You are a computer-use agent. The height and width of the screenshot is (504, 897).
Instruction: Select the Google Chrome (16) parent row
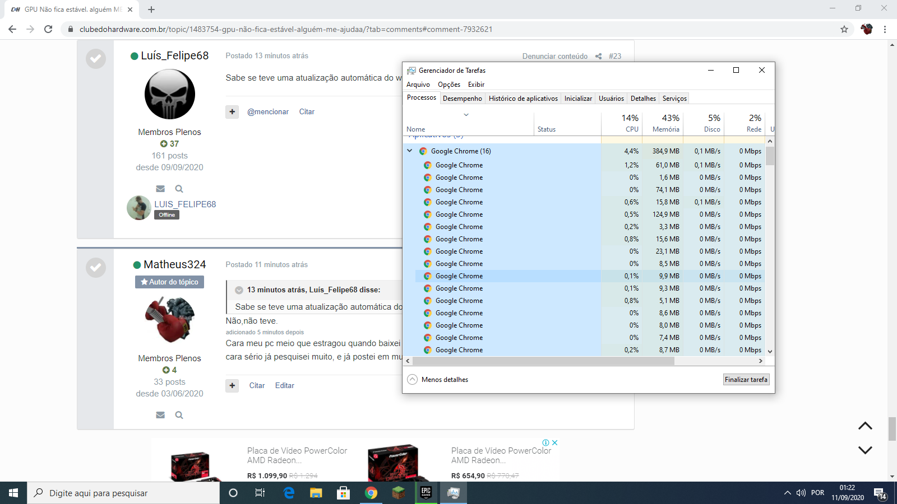pos(584,151)
